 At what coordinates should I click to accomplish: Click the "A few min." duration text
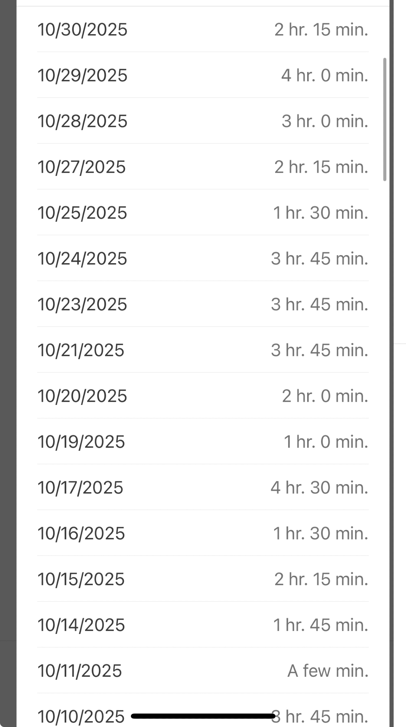(x=327, y=671)
